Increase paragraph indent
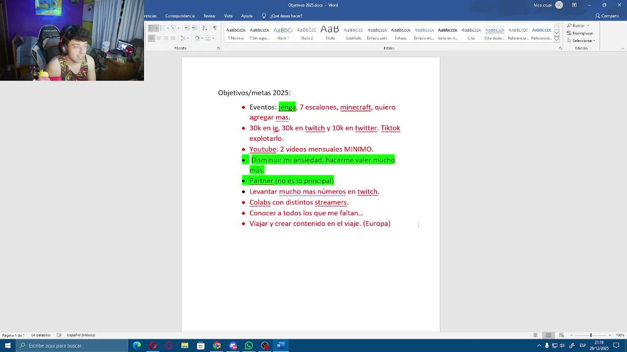627x352 pixels. 194,28
